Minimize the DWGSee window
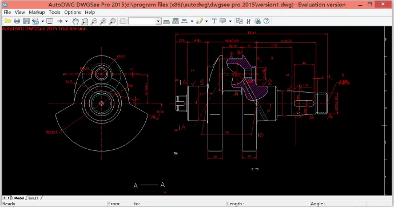Image resolution: width=394 pixels, height=207 pixels. pos(360,5)
